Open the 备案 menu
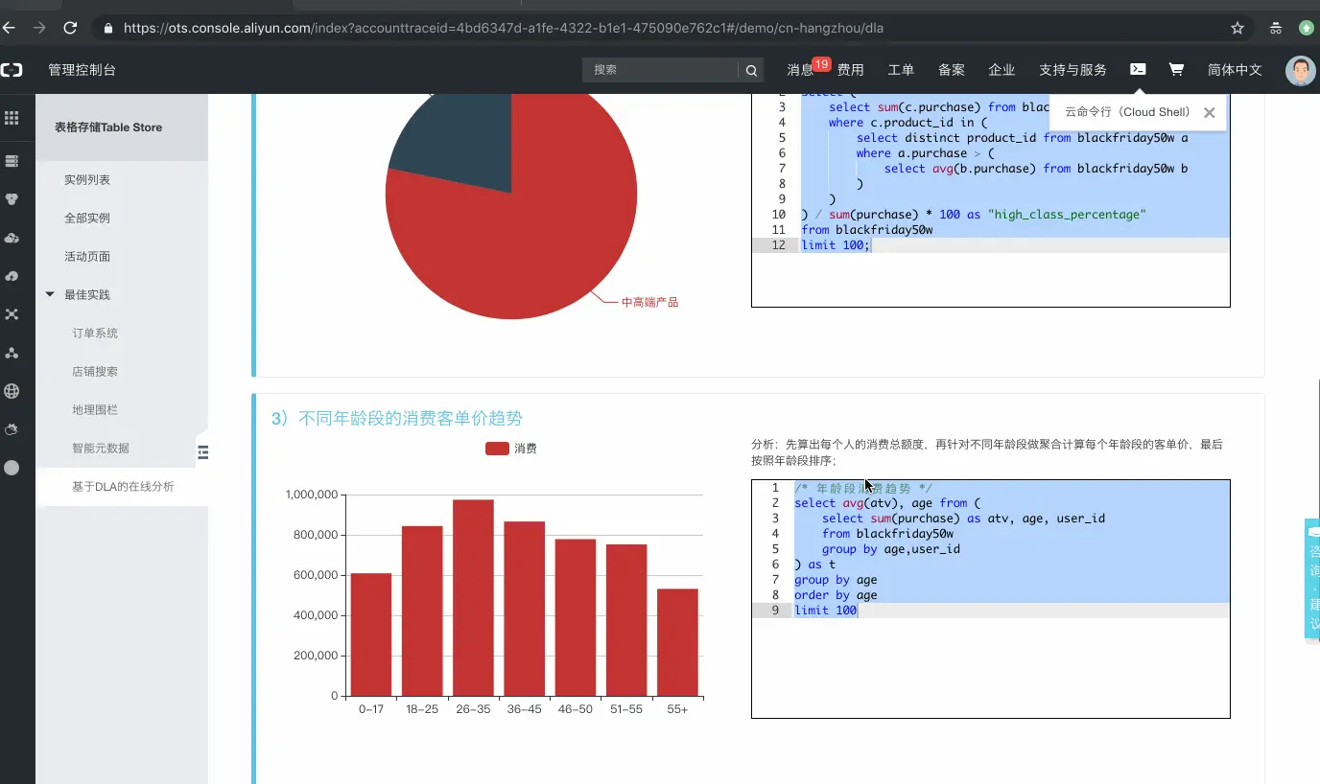The height and width of the screenshot is (784, 1320). pyautogui.click(x=952, y=70)
